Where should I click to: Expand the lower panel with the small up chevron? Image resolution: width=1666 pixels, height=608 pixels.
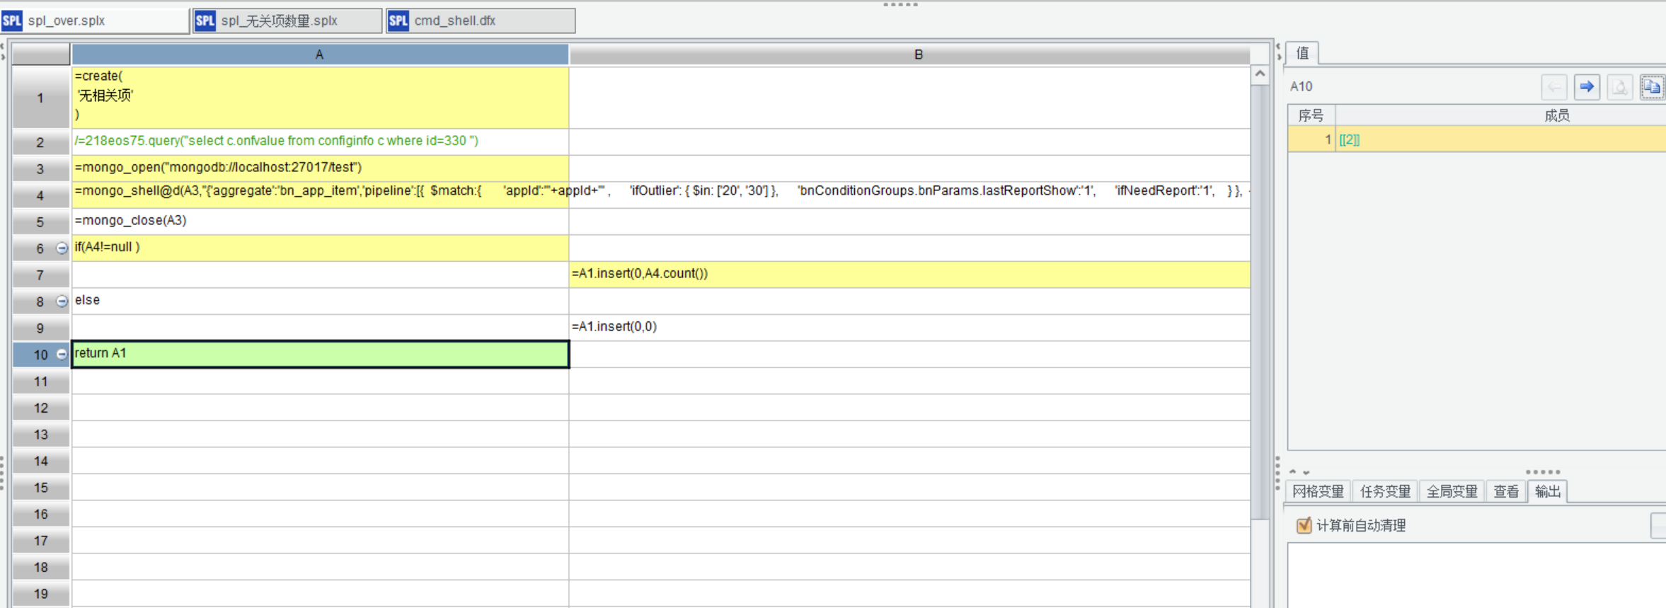point(1293,472)
